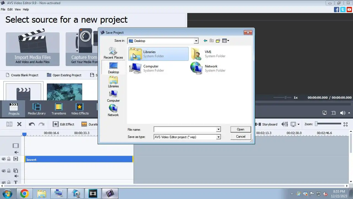Select Libraries in the places bar
The width and height of the screenshot is (353, 199).
(x=113, y=82)
